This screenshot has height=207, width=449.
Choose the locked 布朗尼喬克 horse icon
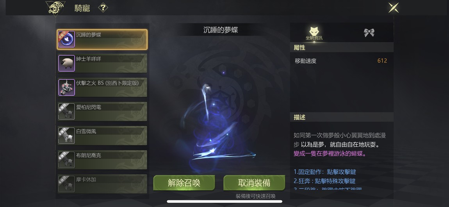tap(66, 159)
